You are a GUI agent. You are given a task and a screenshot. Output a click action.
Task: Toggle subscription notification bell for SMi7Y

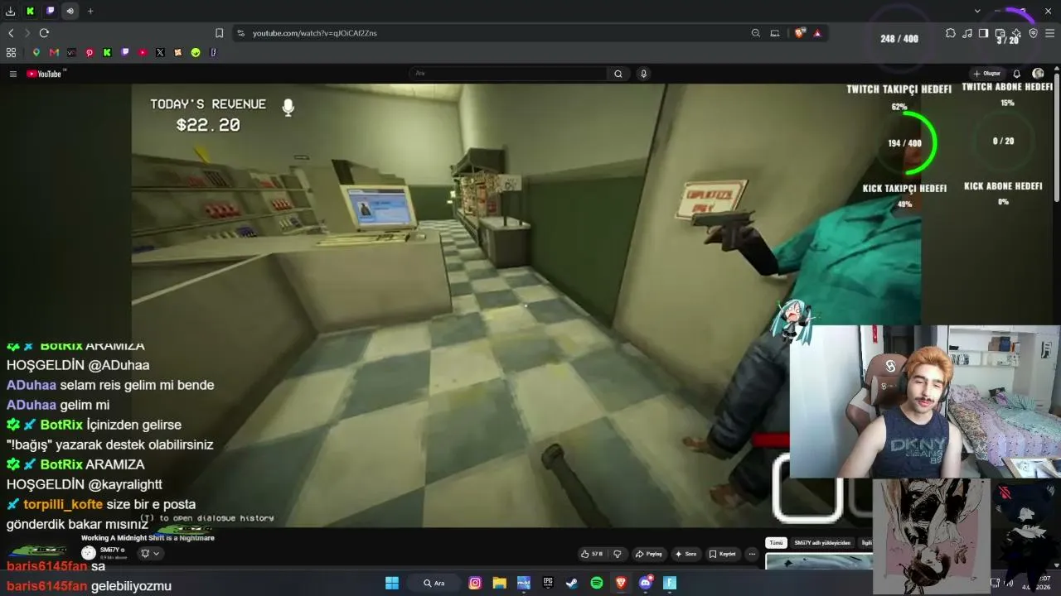pyautogui.click(x=150, y=553)
